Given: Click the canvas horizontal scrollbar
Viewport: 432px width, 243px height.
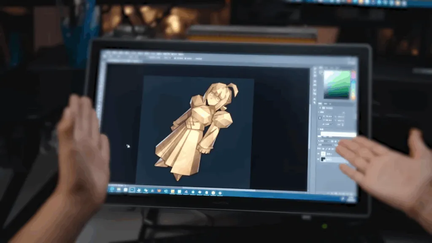Looking at the screenshot, I should 219,189.
